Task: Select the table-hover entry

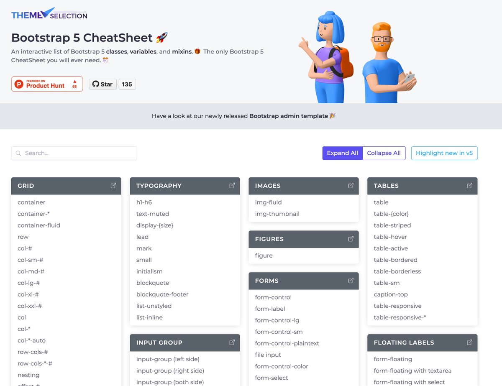Action: [390, 237]
